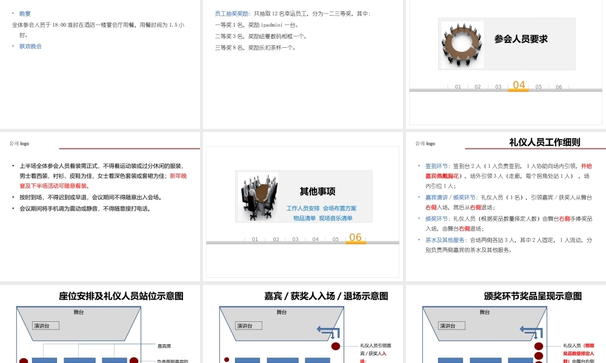
Task: Click the 茶水及其他服务 blue label
Action: (445, 240)
